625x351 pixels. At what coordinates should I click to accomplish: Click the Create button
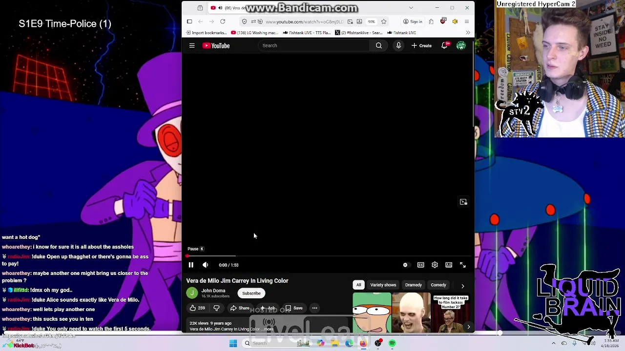(x=421, y=45)
